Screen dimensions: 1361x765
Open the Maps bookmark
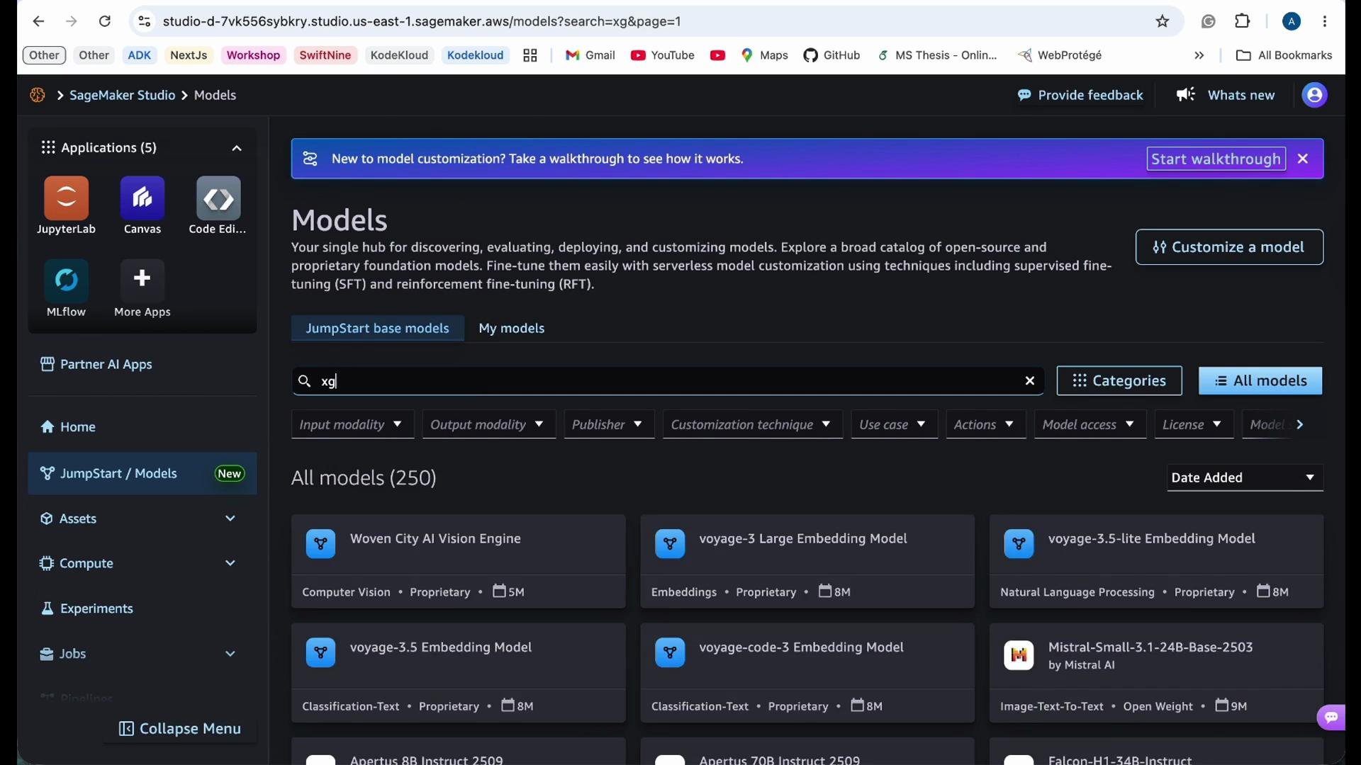764,55
